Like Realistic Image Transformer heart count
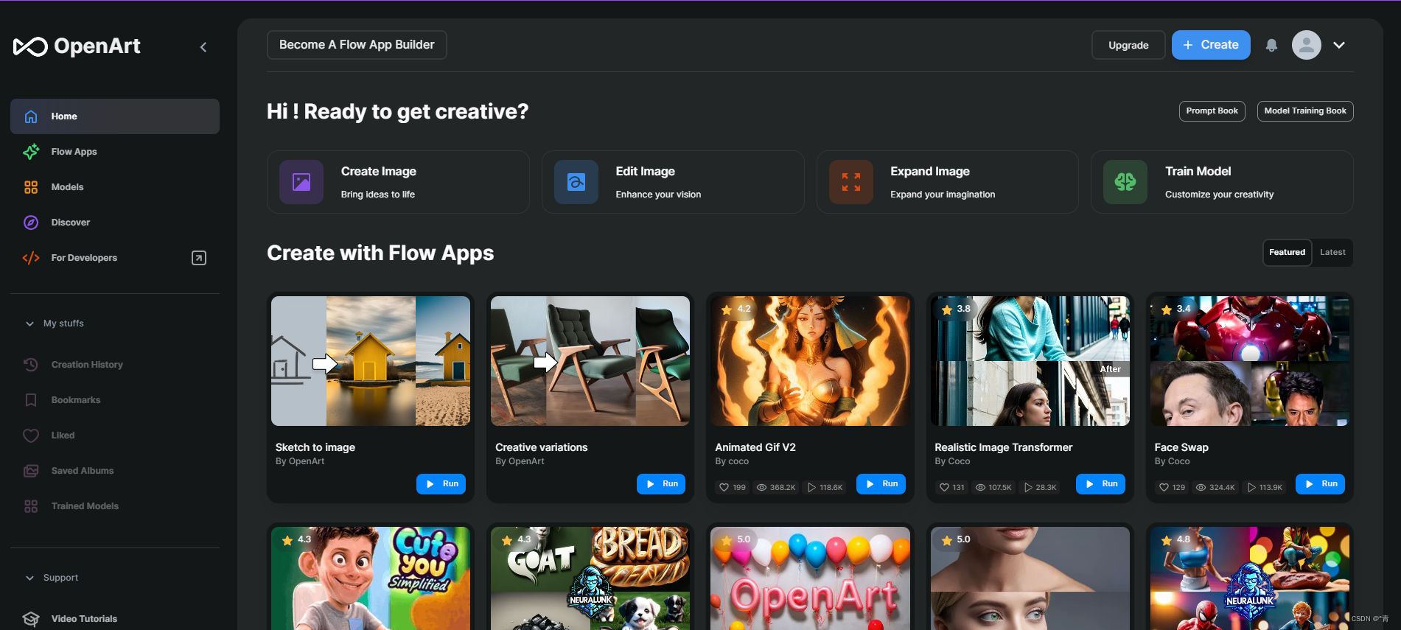Image resolution: width=1401 pixels, height=630 pixels. (951, 488)
